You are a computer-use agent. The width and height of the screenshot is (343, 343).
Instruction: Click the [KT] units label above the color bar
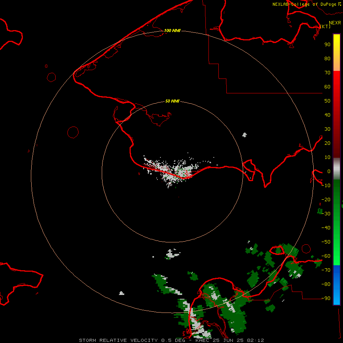325,26
